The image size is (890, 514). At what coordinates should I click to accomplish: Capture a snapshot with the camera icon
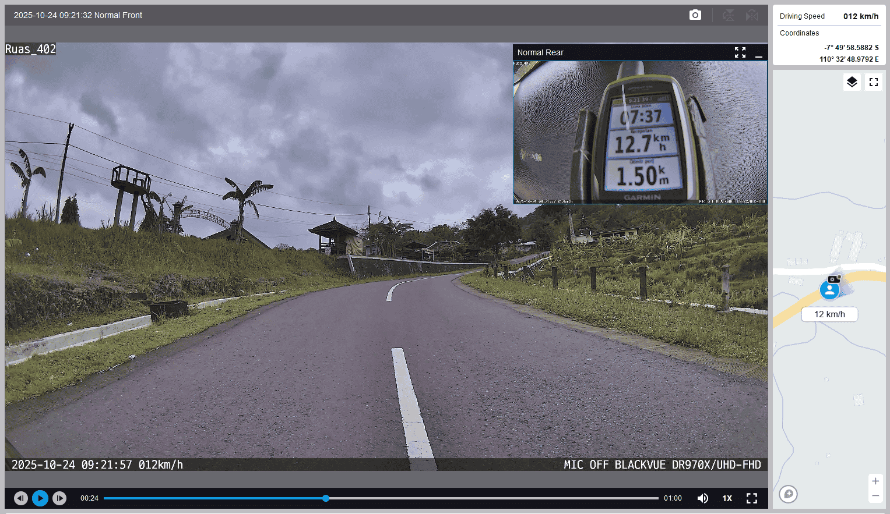point(695,15)
